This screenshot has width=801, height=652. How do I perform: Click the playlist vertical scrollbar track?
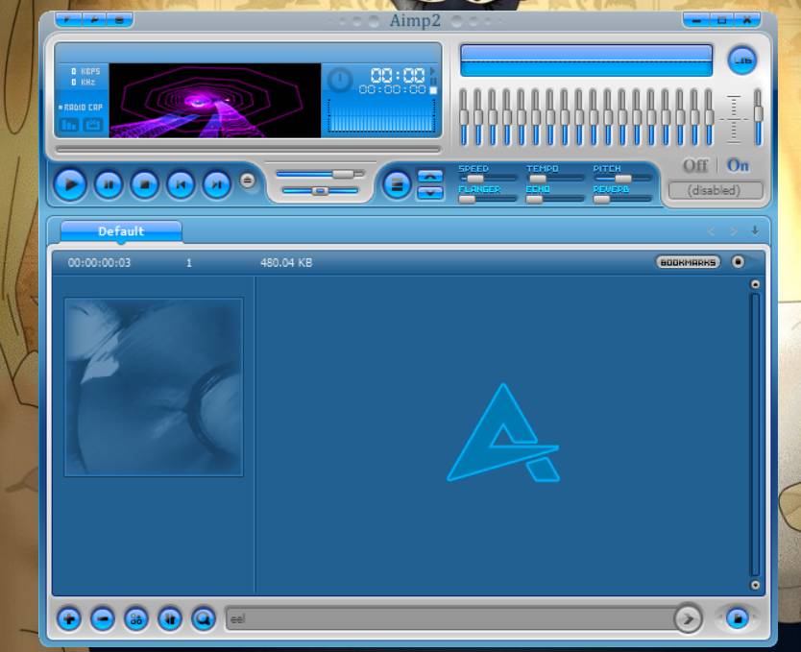[x=755, y=434]
